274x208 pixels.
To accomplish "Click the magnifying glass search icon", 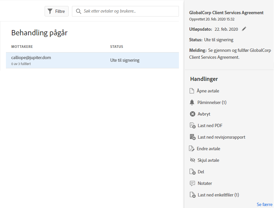I will pos(79,11).
